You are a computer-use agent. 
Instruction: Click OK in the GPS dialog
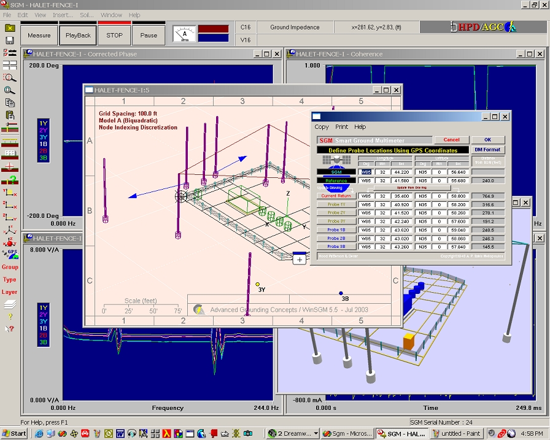(x=488, y=140)
